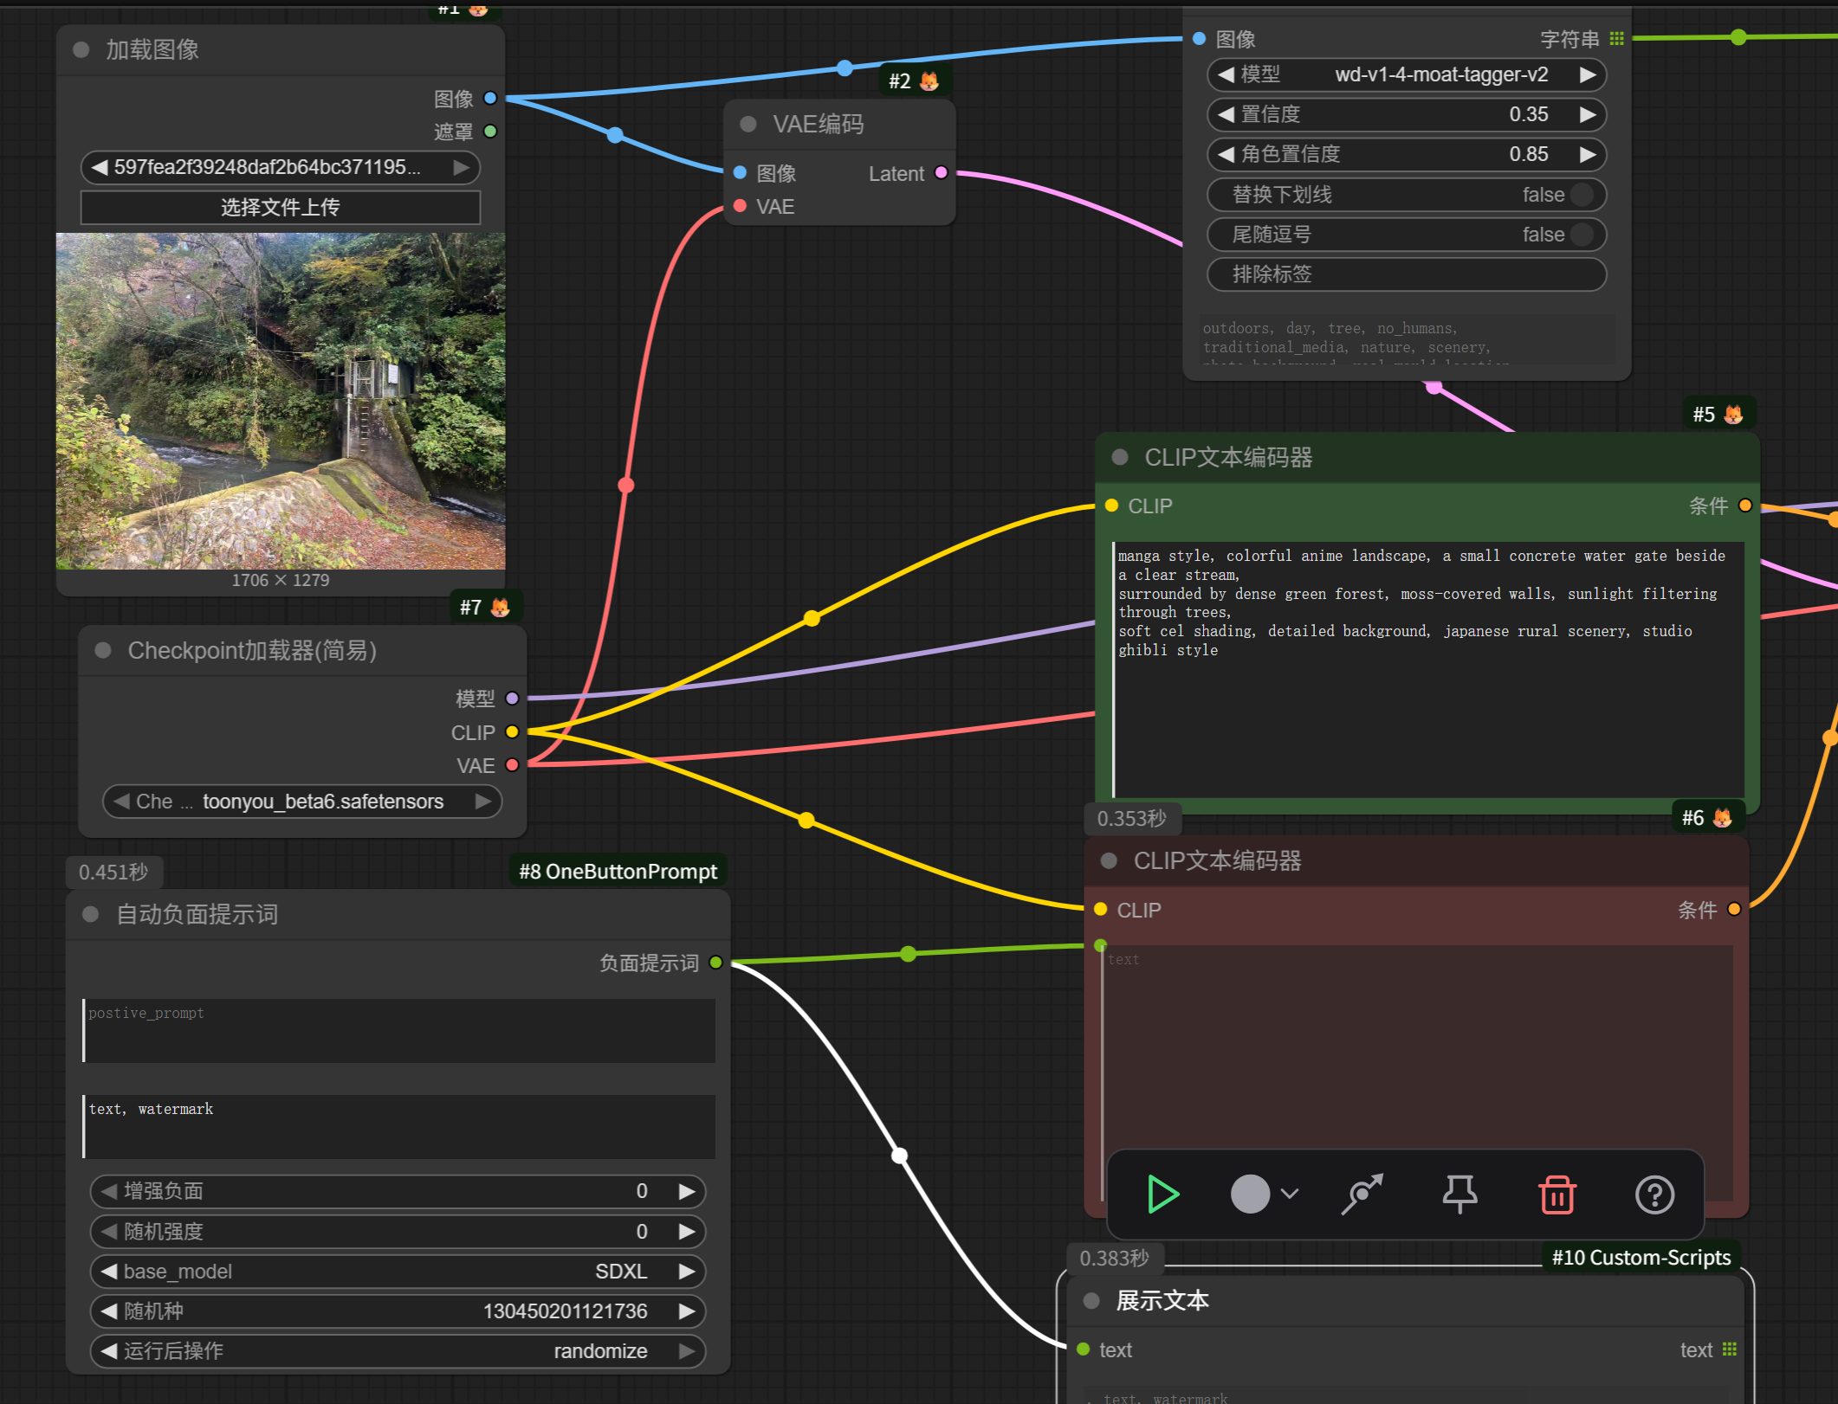Click the red trash delete icon
This screenshot has width=1838, height=1404.
(x=1556, y=1195)
